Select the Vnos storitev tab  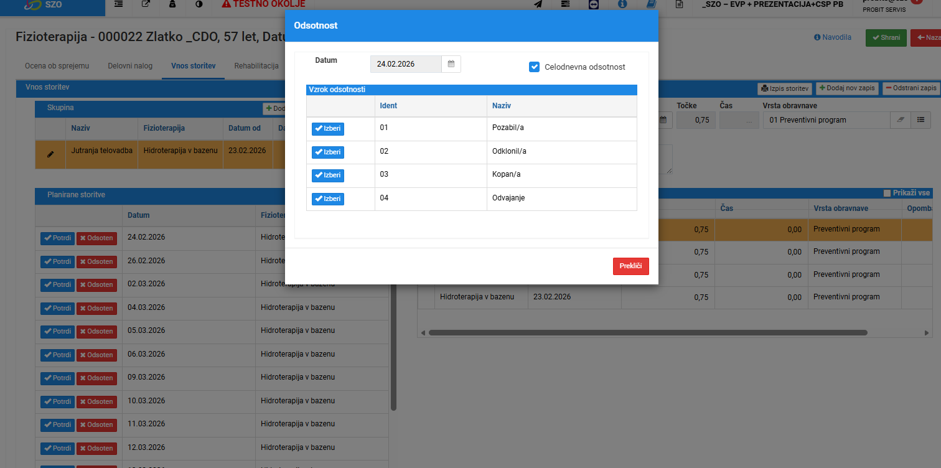coord(194,66)
